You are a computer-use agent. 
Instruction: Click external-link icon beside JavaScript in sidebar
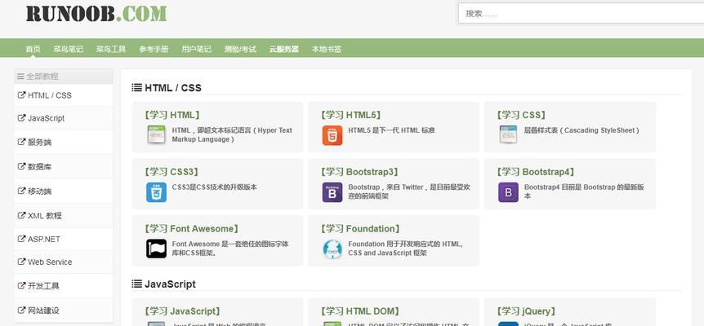(x=21, y=118)
